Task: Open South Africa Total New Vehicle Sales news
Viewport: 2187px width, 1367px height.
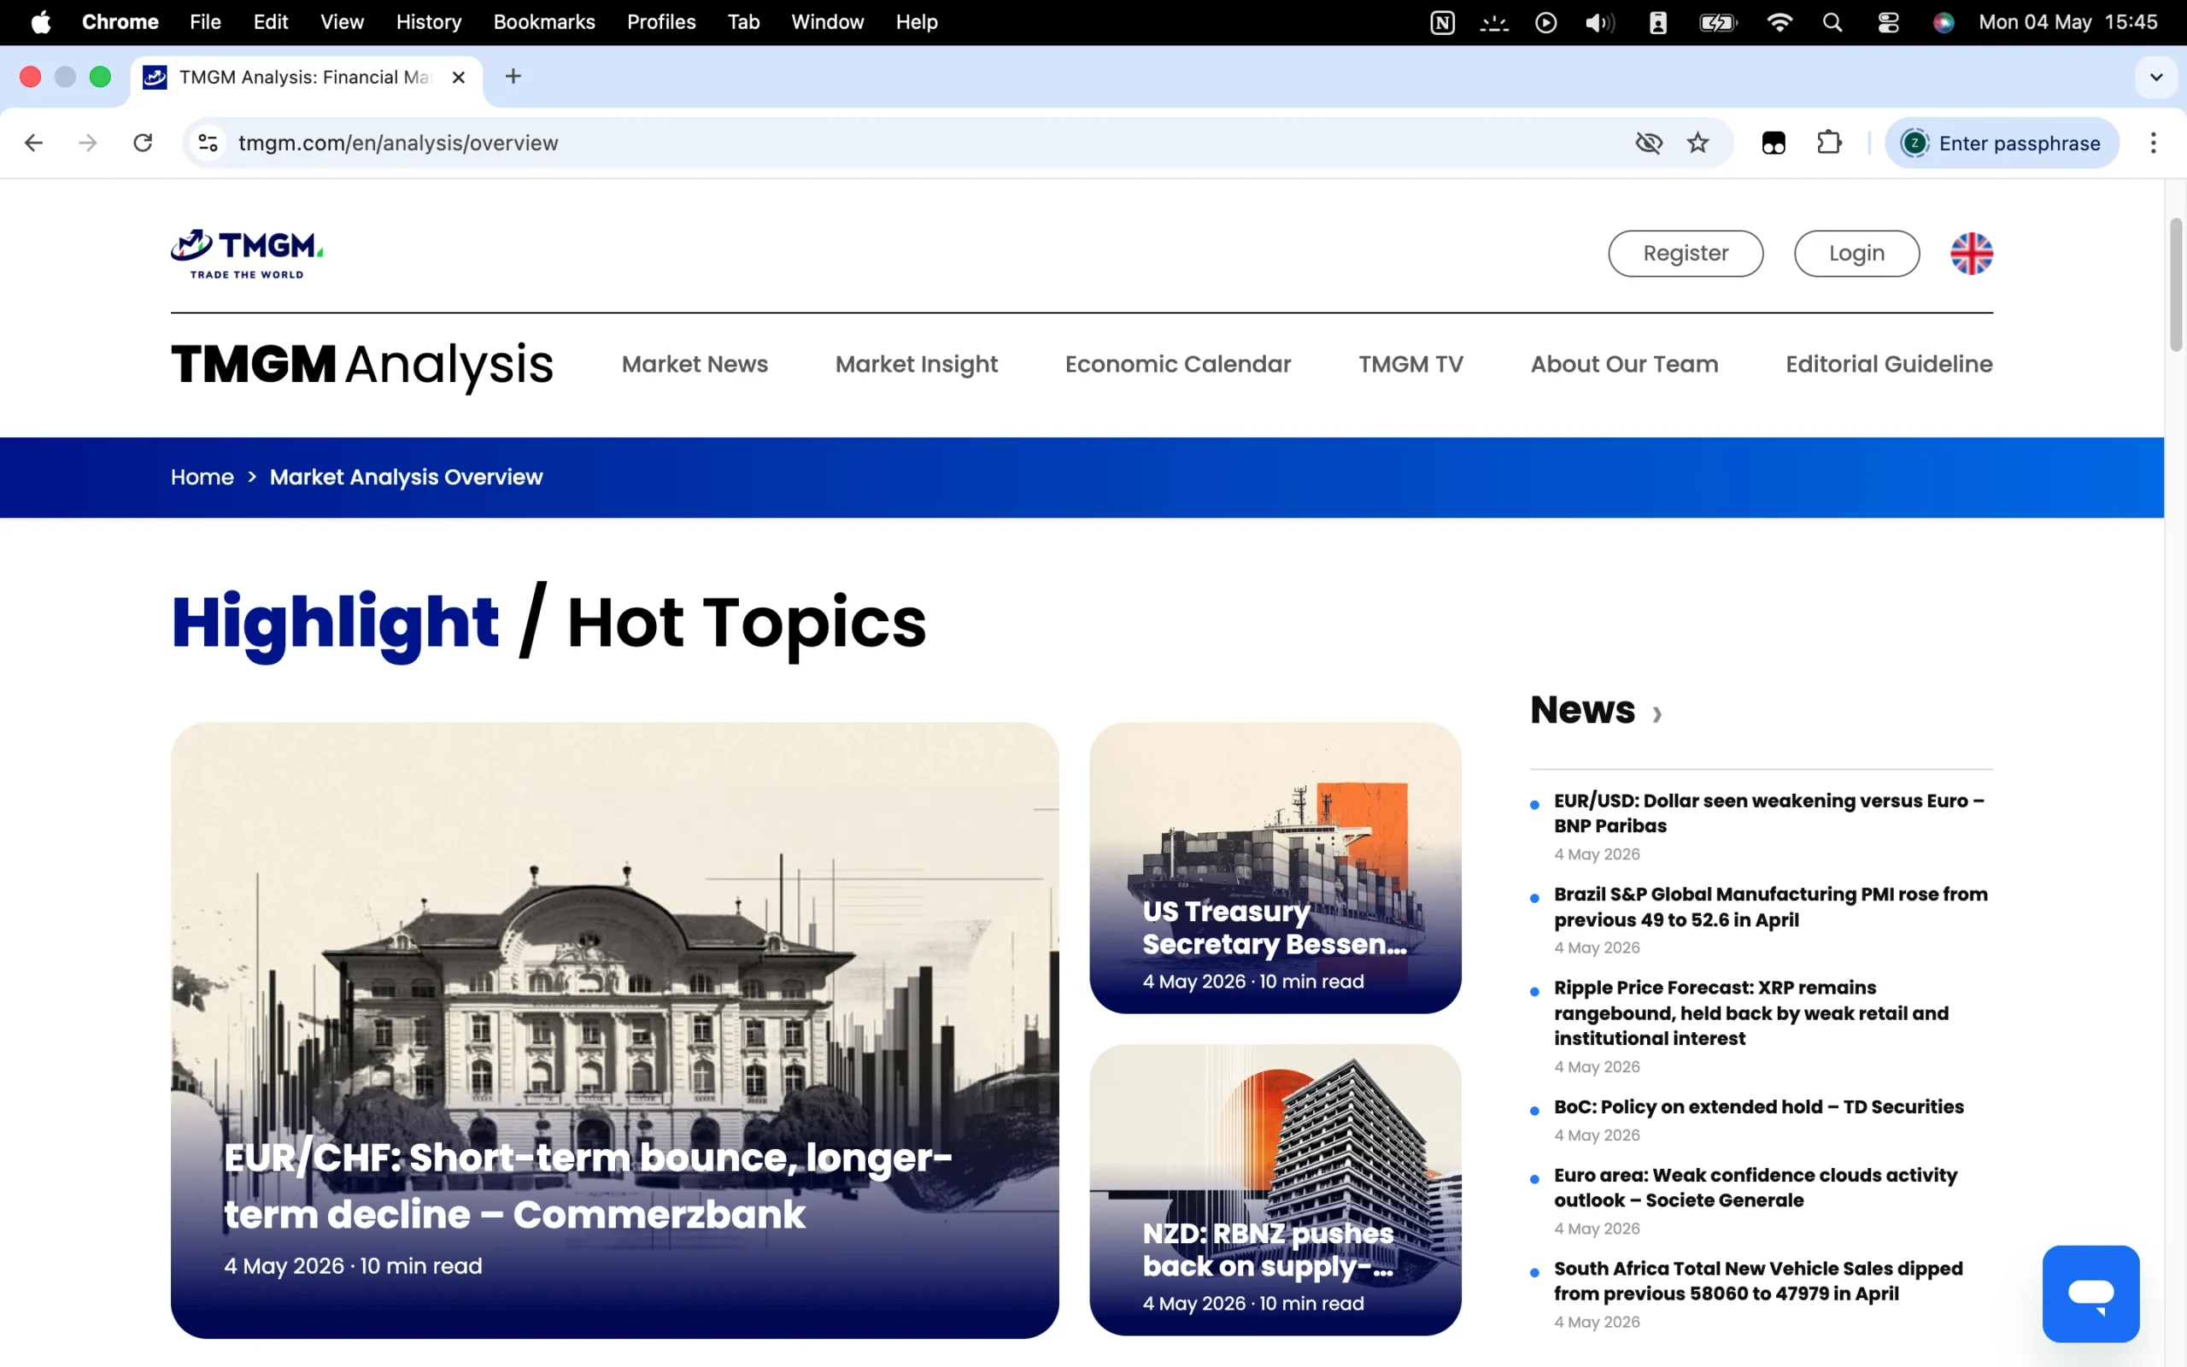Action: coord(1758,1281)
